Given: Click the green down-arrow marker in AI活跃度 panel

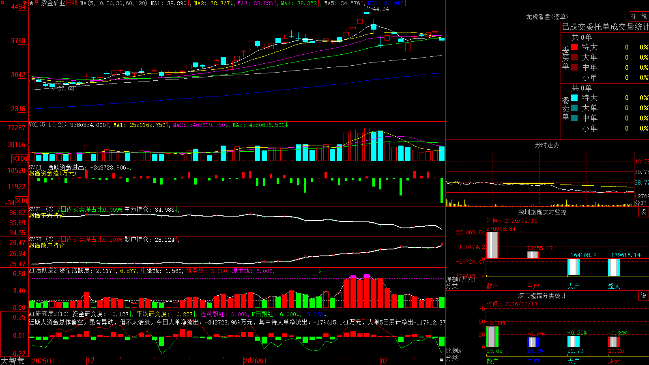Looking at the screenshot, I should click(320, 271).
